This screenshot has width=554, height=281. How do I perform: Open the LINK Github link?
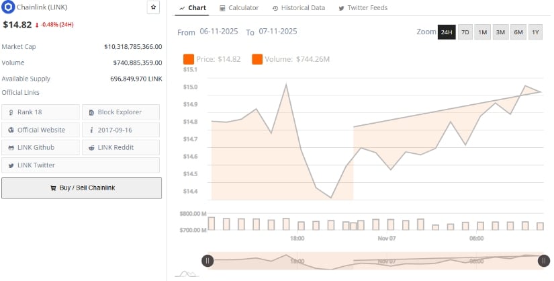click(40, 147)
